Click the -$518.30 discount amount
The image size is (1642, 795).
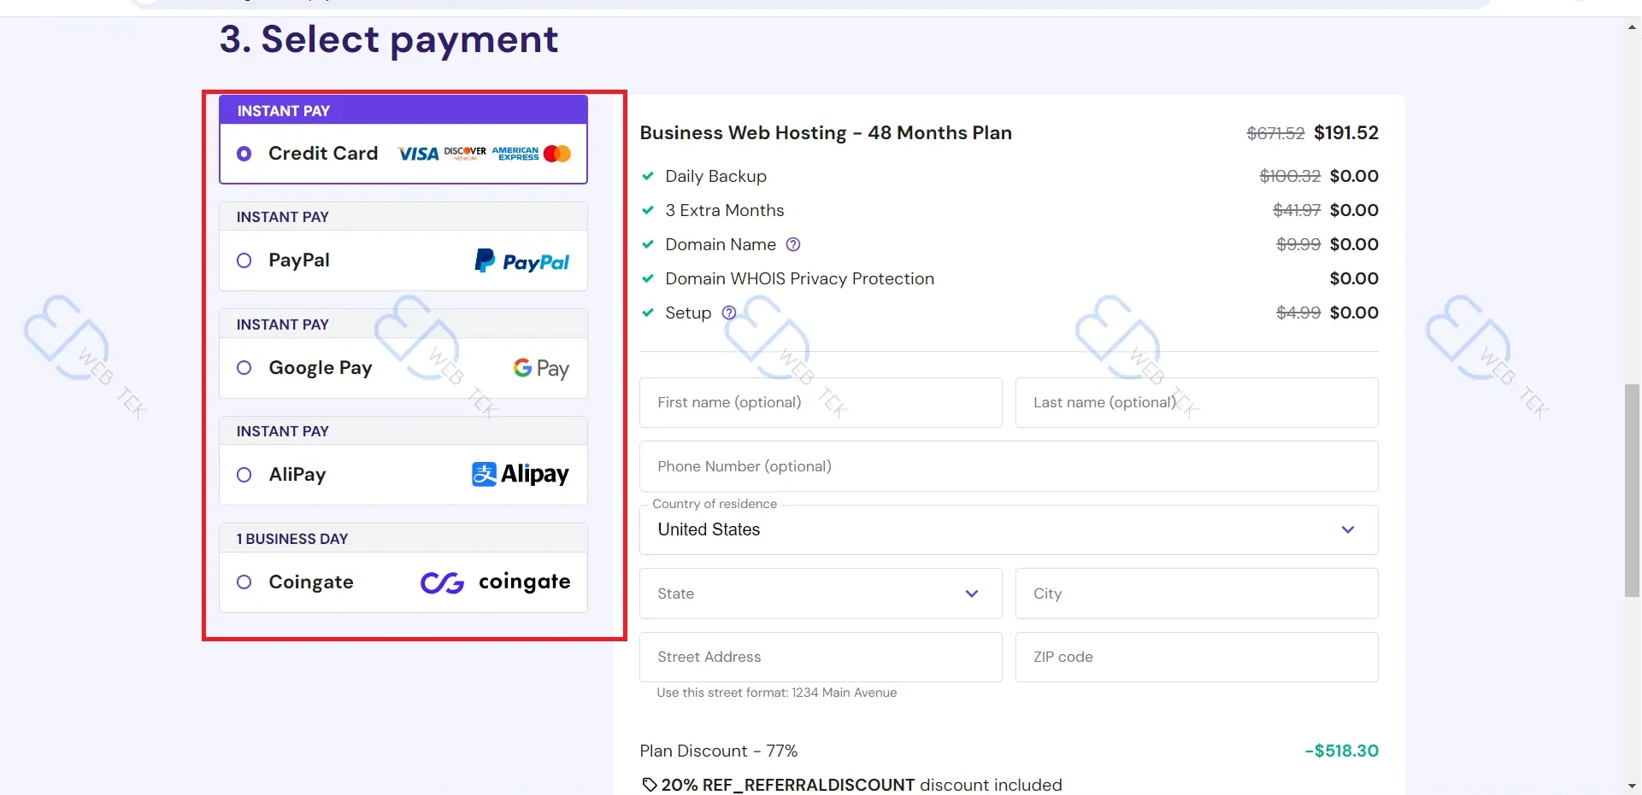pyautogui.click(x=1342, y=751)
